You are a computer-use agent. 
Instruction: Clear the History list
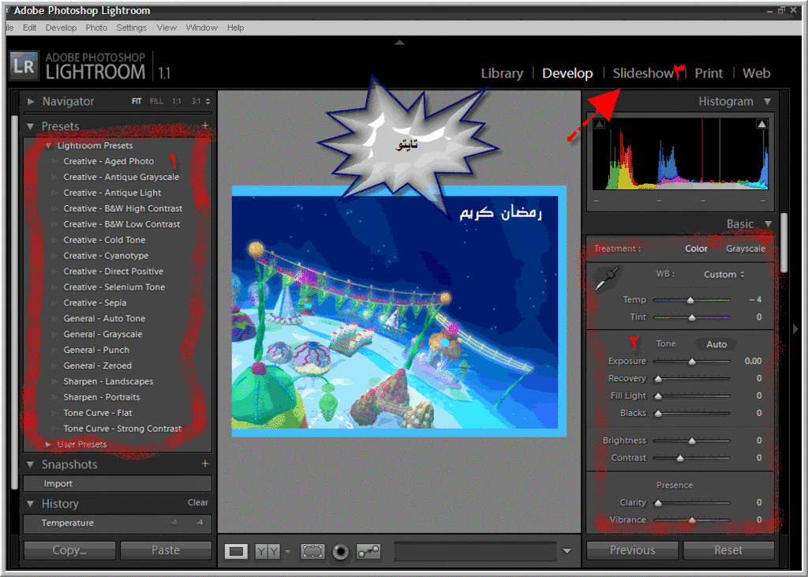coord(198,502)
